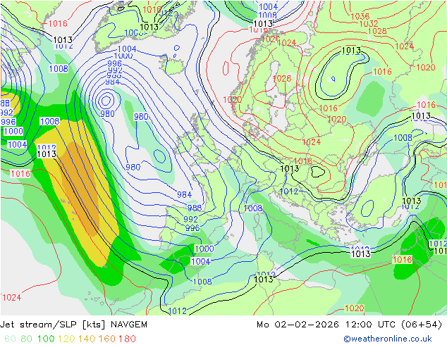Click the red 1020 label at map bottom edge
Screen dimensions: 447x345
tap(355, 308)
